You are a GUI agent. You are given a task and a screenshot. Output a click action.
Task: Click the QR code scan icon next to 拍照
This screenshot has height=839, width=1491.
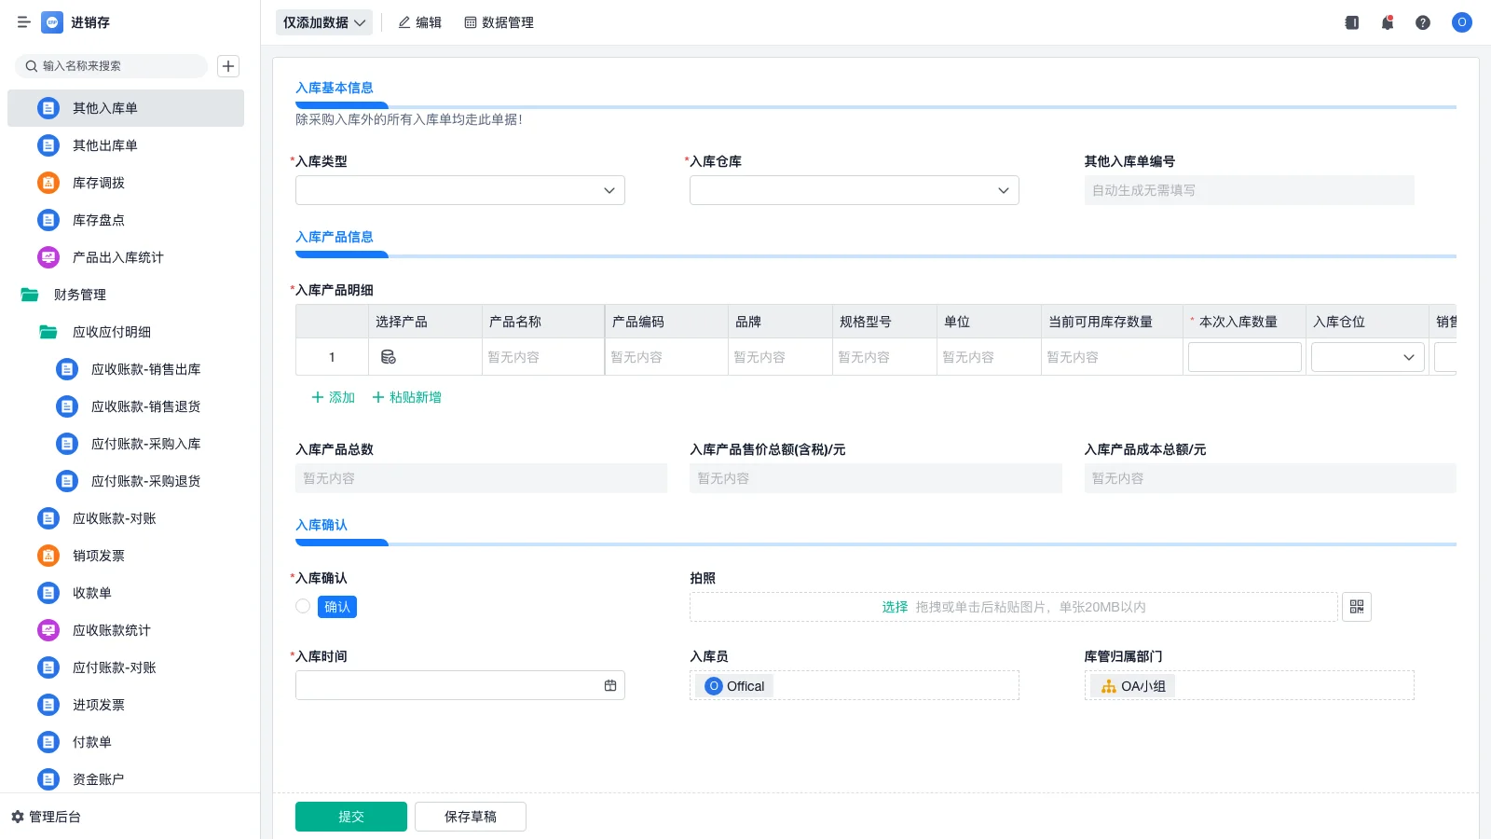pyautogui.click(x=1357, y=607)
